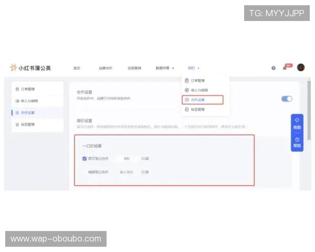Open 客服 customer service button
315x252 pixels.
(x=297, y=124)
